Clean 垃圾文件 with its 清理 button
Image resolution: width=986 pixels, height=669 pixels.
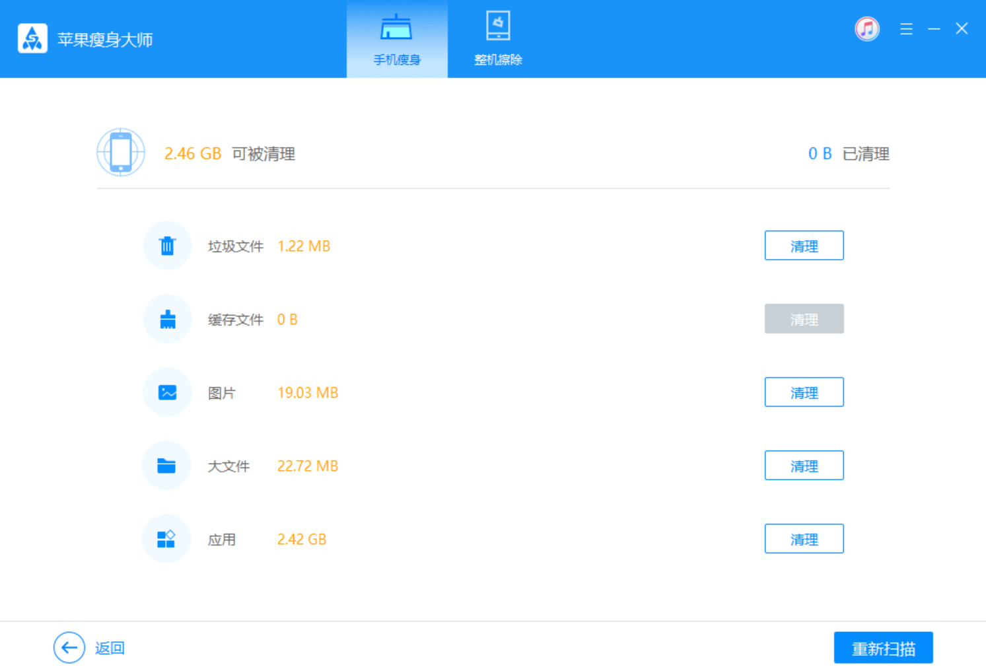pos(804,246)
